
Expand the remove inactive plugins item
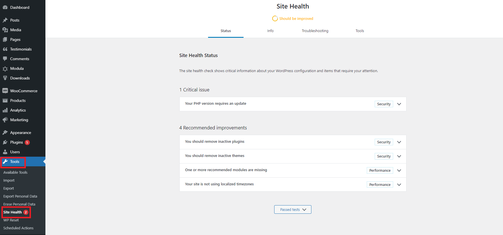399,142
